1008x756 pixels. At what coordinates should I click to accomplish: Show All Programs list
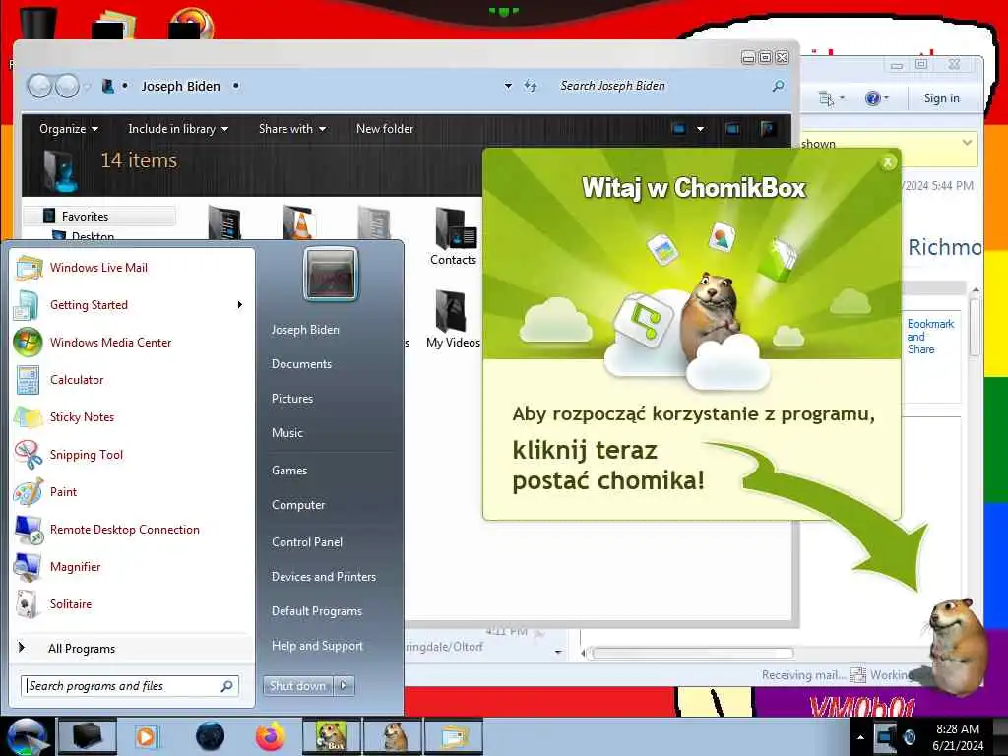click(x=82, y=648)
